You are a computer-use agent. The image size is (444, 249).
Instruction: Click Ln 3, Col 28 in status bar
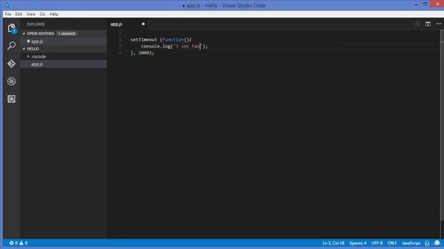(x=333, y=243)
